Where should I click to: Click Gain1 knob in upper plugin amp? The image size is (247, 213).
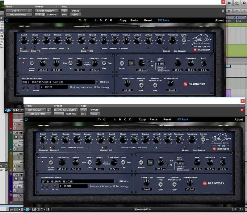pos(24,40)
